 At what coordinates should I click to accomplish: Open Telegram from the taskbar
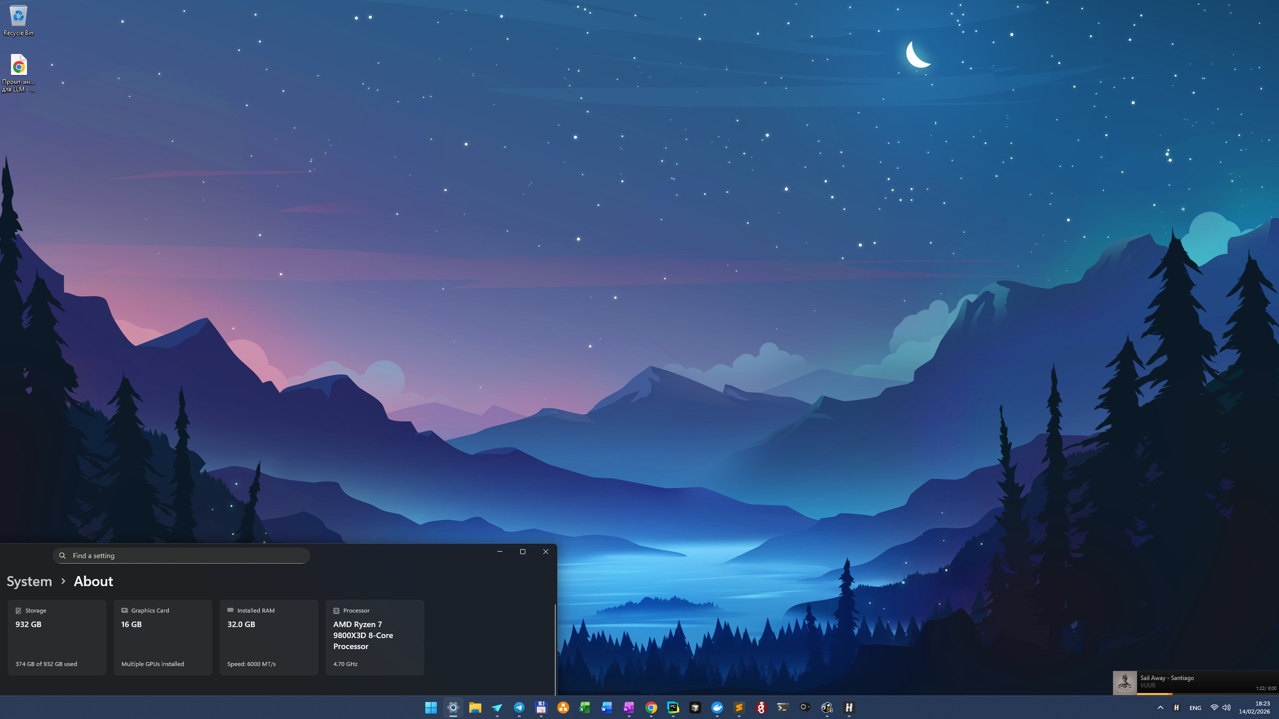coord(519,708)
